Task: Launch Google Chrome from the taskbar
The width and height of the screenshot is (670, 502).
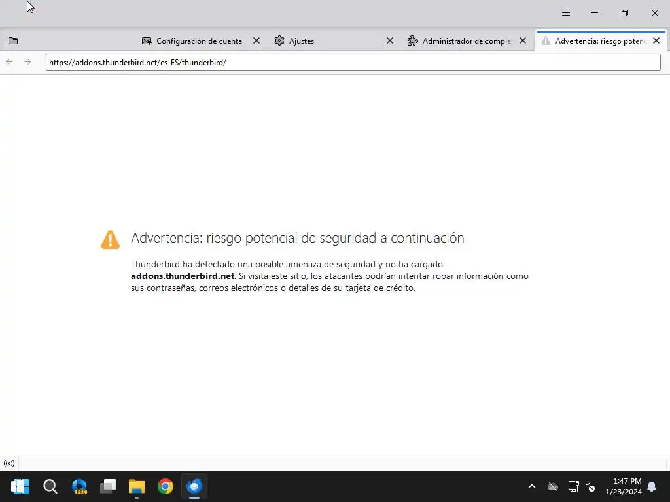Action: point(166,486)
